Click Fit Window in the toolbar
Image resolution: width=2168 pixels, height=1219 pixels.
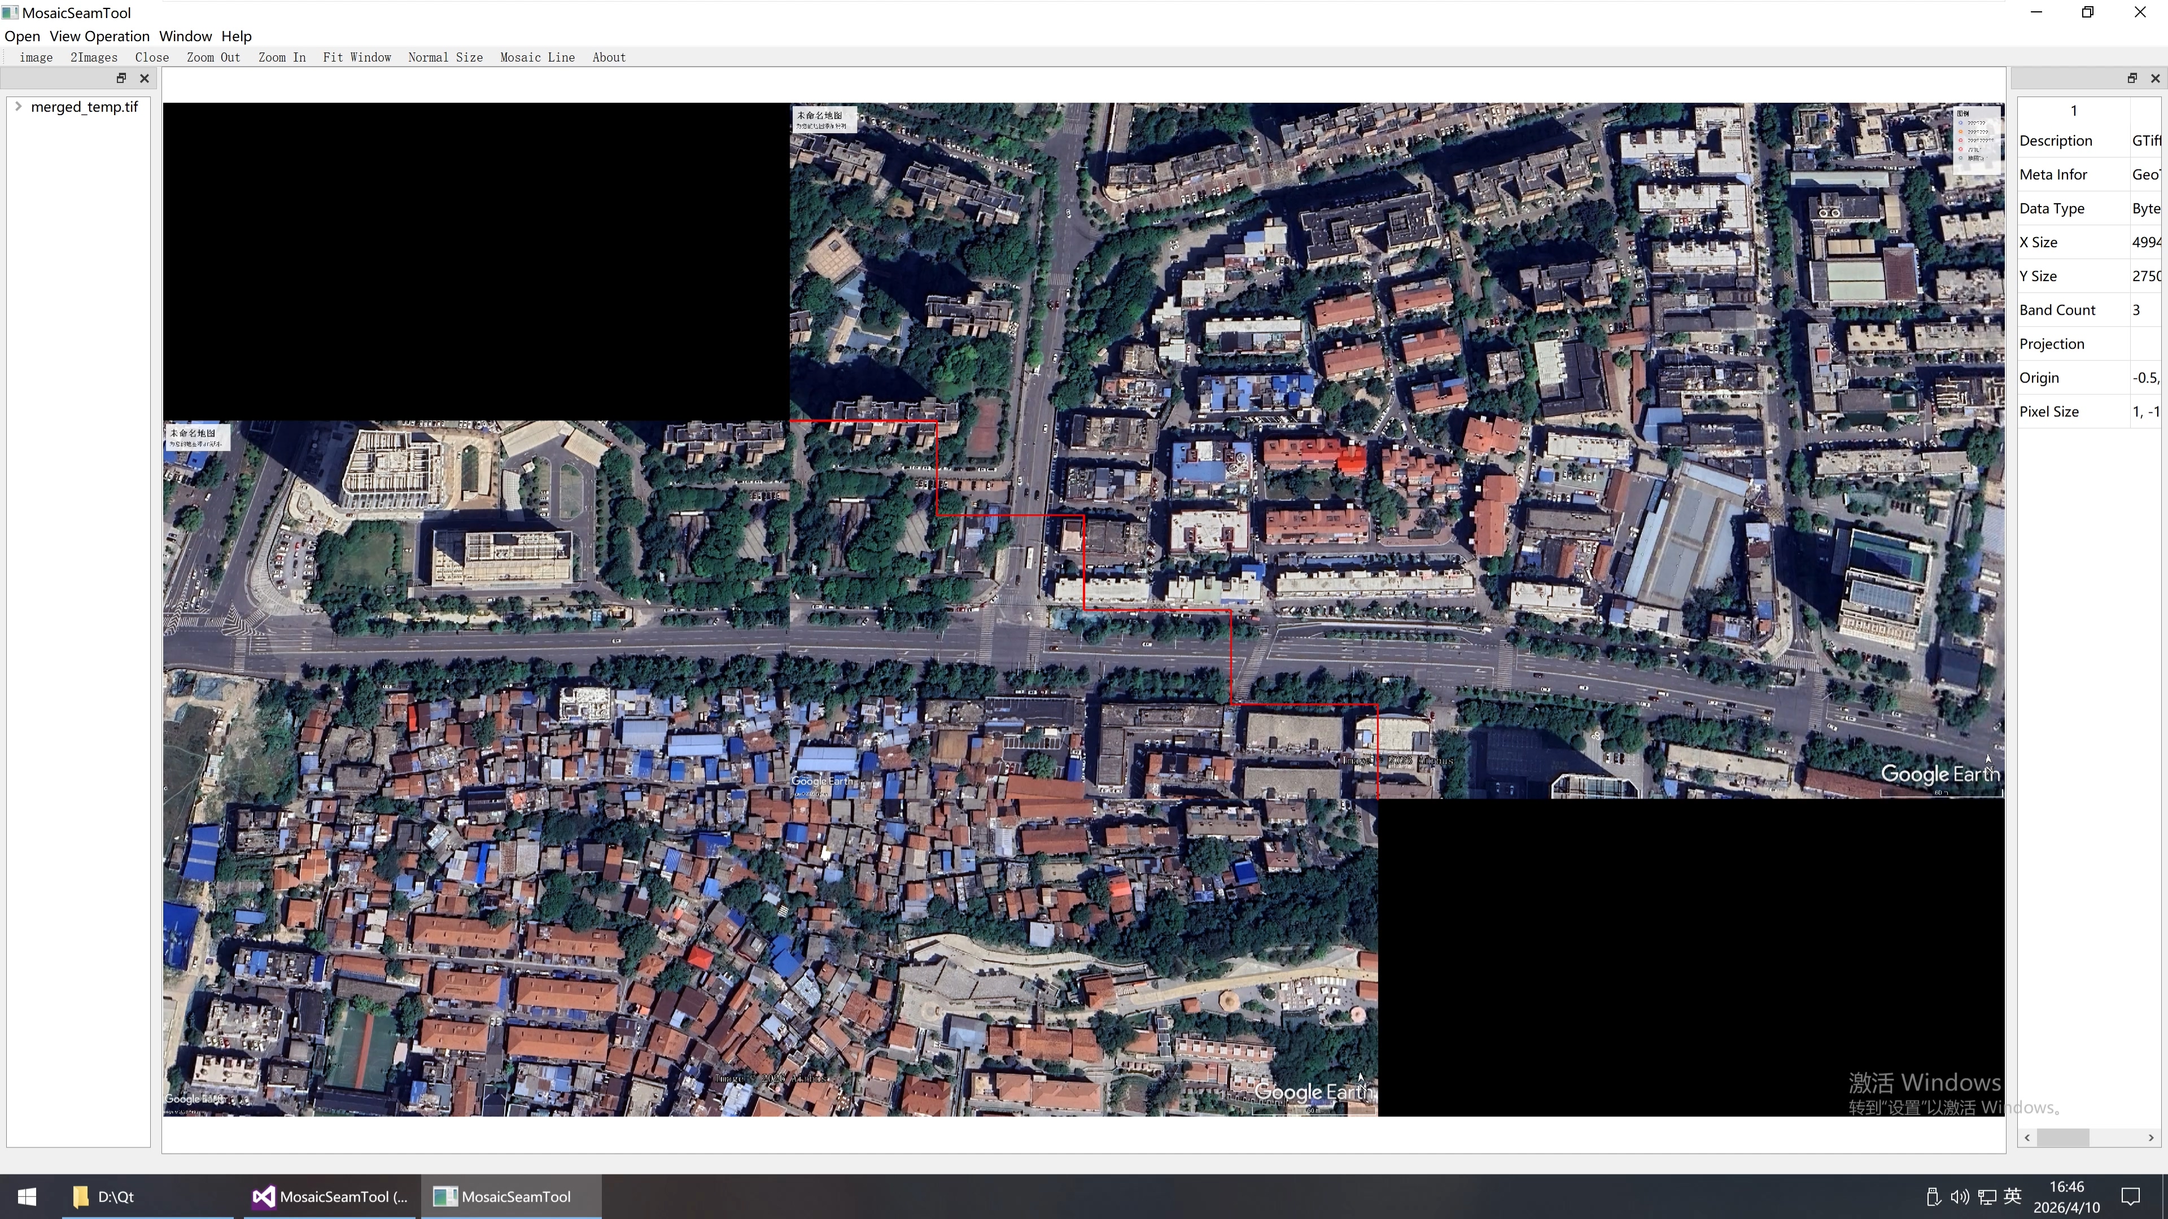tap(357, 57)
